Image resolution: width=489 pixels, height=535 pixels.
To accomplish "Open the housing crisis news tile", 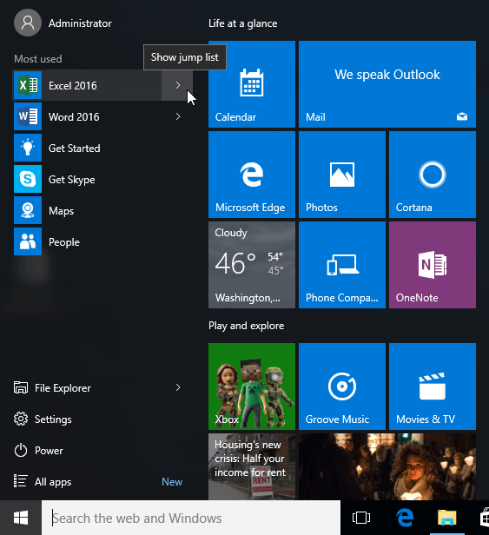I will [252, 466].
